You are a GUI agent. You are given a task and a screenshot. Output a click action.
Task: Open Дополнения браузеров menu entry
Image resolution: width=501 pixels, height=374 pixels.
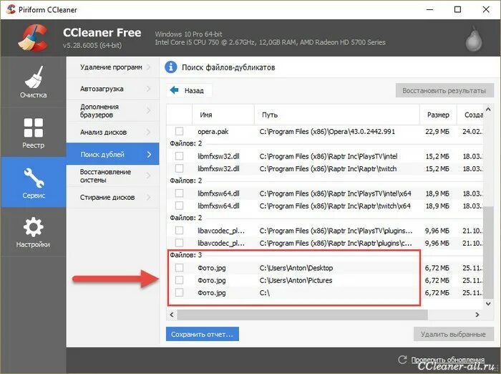tap(113, 111)
